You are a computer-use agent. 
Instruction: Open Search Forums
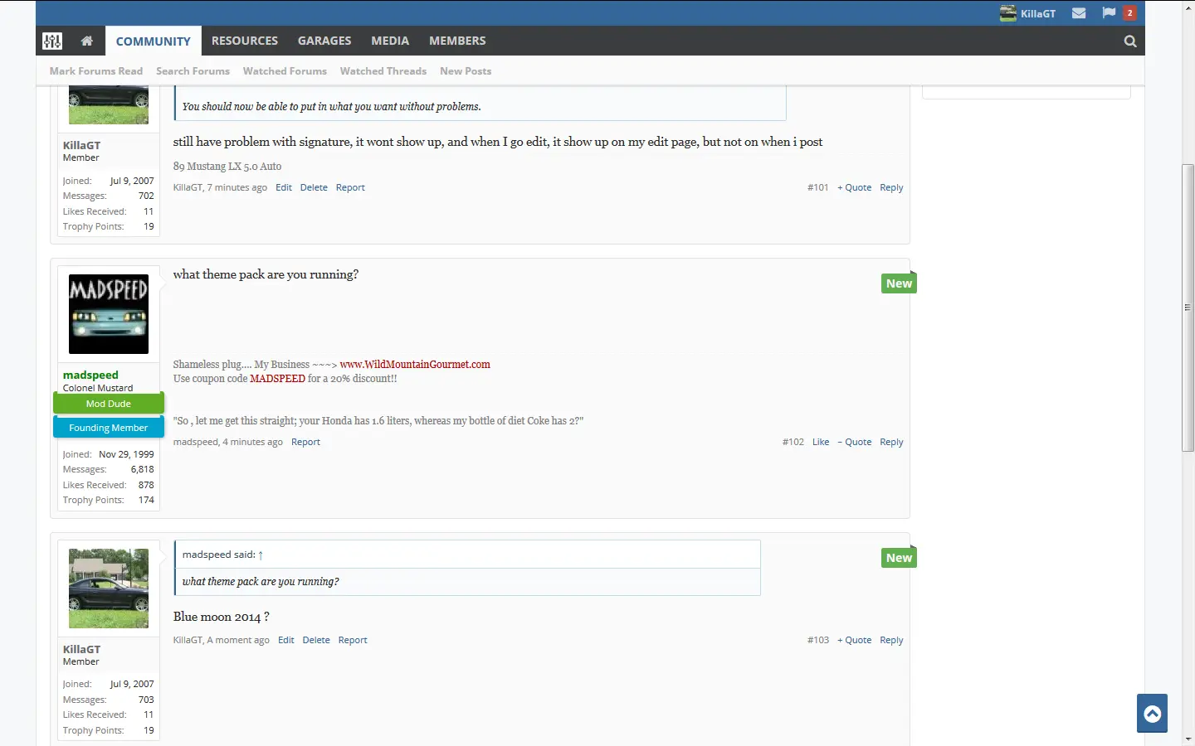[193, 71]
